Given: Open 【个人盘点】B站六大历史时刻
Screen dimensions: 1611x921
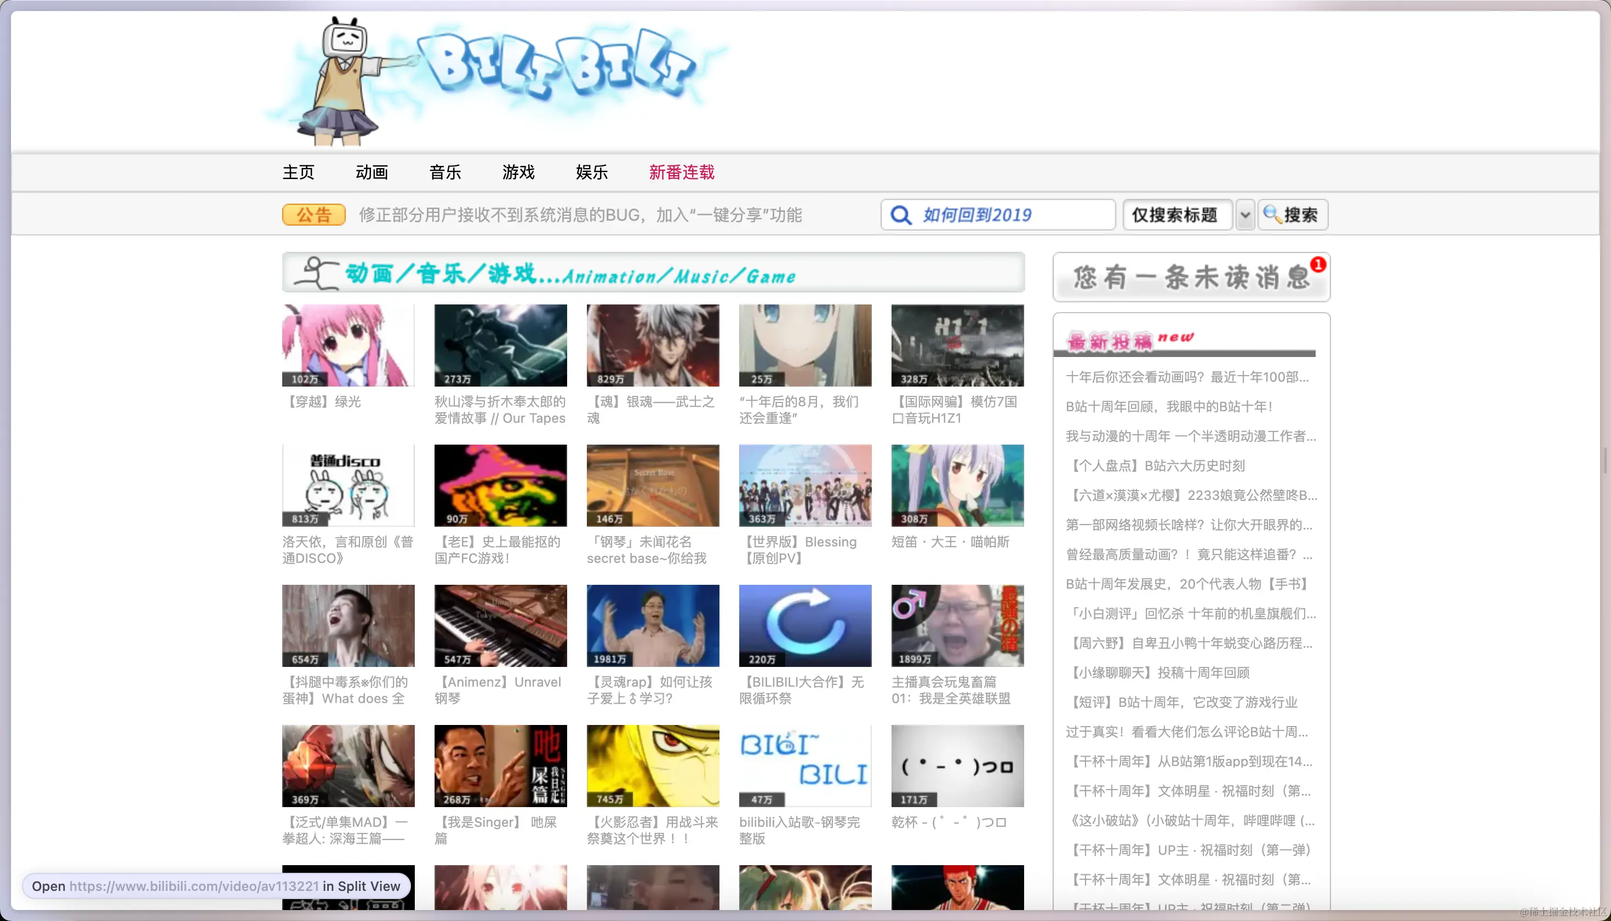Looking at the screenshot, I should [x=1156, y=466].
